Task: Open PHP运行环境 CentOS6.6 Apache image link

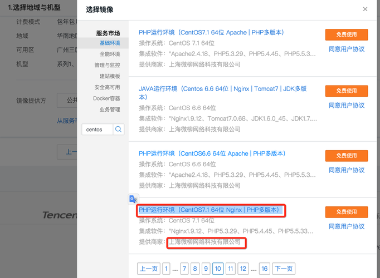Action: [212, 153]
